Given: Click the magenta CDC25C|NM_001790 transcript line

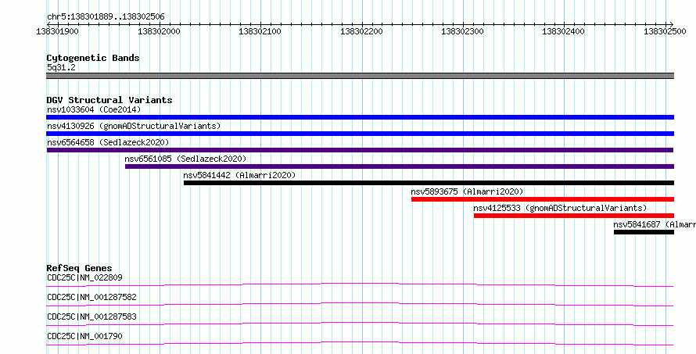Looking at the screenshot, I should coord(360,343).
